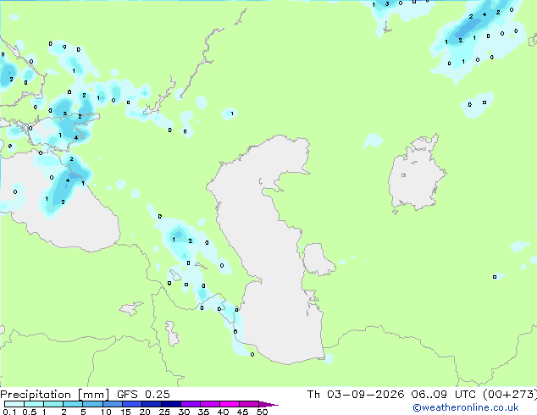Image resolution: width=537 pixels, height=415 pixels.
Task: Choose the 20–25 mm dark blue swatch
Action: [x=151, y=404]
